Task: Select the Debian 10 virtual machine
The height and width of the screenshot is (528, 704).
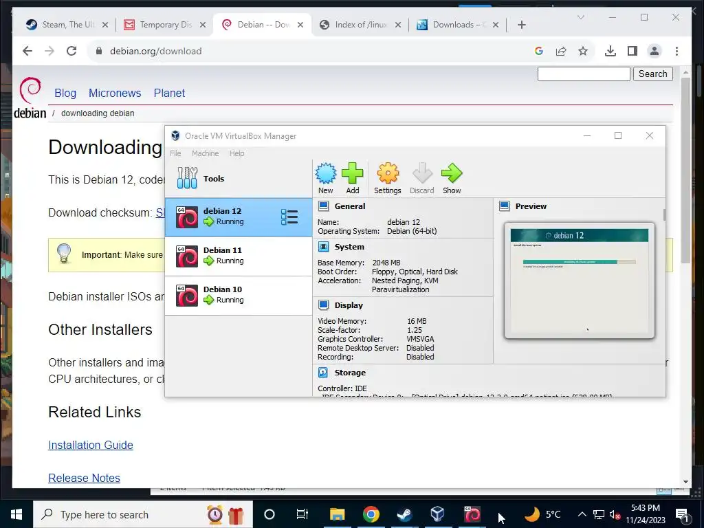Action: (239, 295)
